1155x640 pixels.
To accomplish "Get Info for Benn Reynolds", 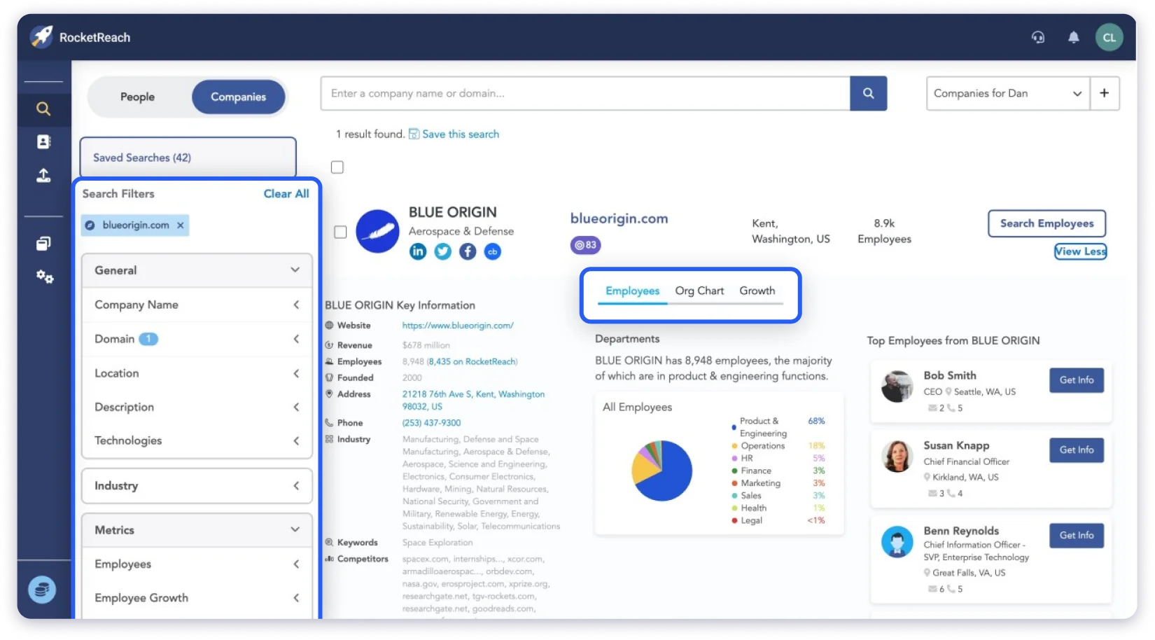I will point(1076,536).
